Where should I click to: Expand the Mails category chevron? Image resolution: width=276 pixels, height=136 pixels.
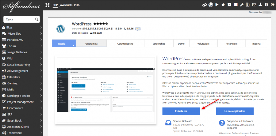click(41, 89)
